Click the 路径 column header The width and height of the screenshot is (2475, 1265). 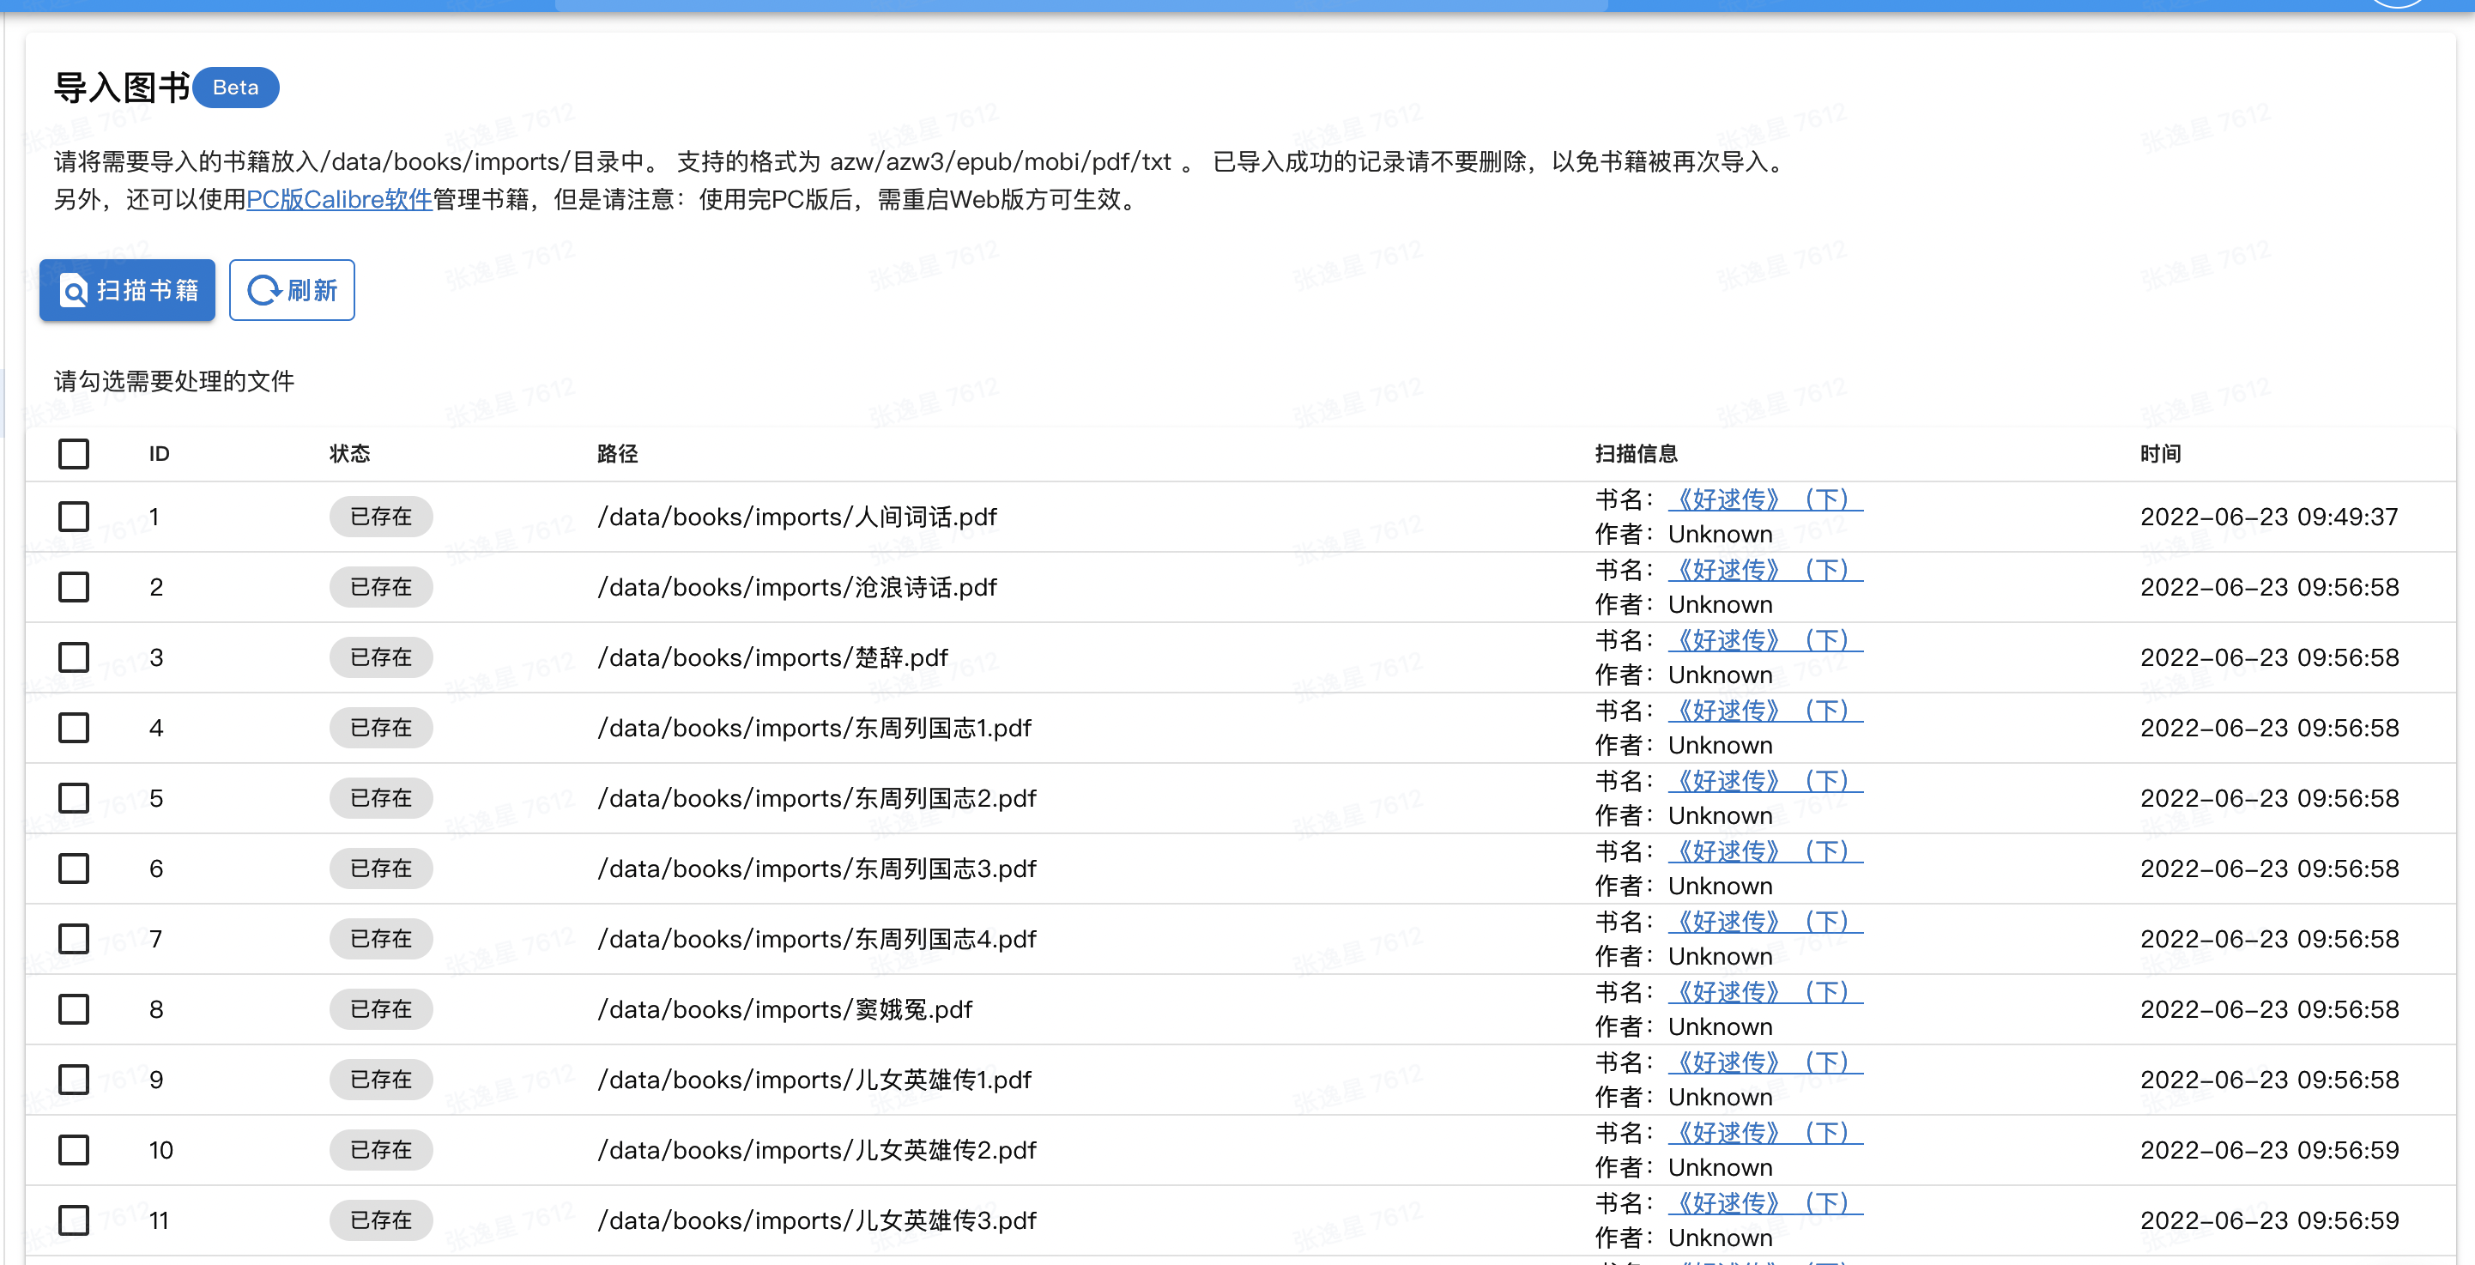[620, 453]
